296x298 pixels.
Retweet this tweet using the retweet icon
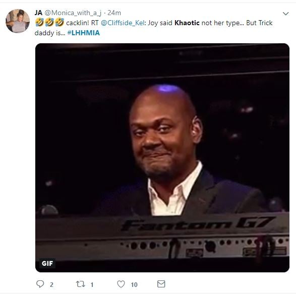(x=80, y=284)
